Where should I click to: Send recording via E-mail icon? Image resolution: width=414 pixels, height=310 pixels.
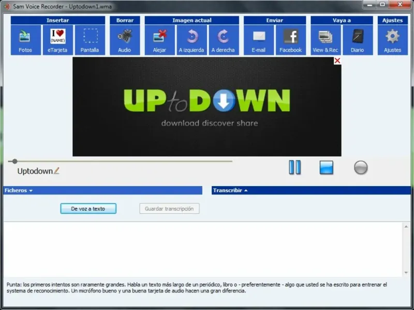pyautogui.click(x=259, y=40)
